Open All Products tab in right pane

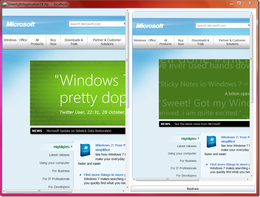pos(165,42)
